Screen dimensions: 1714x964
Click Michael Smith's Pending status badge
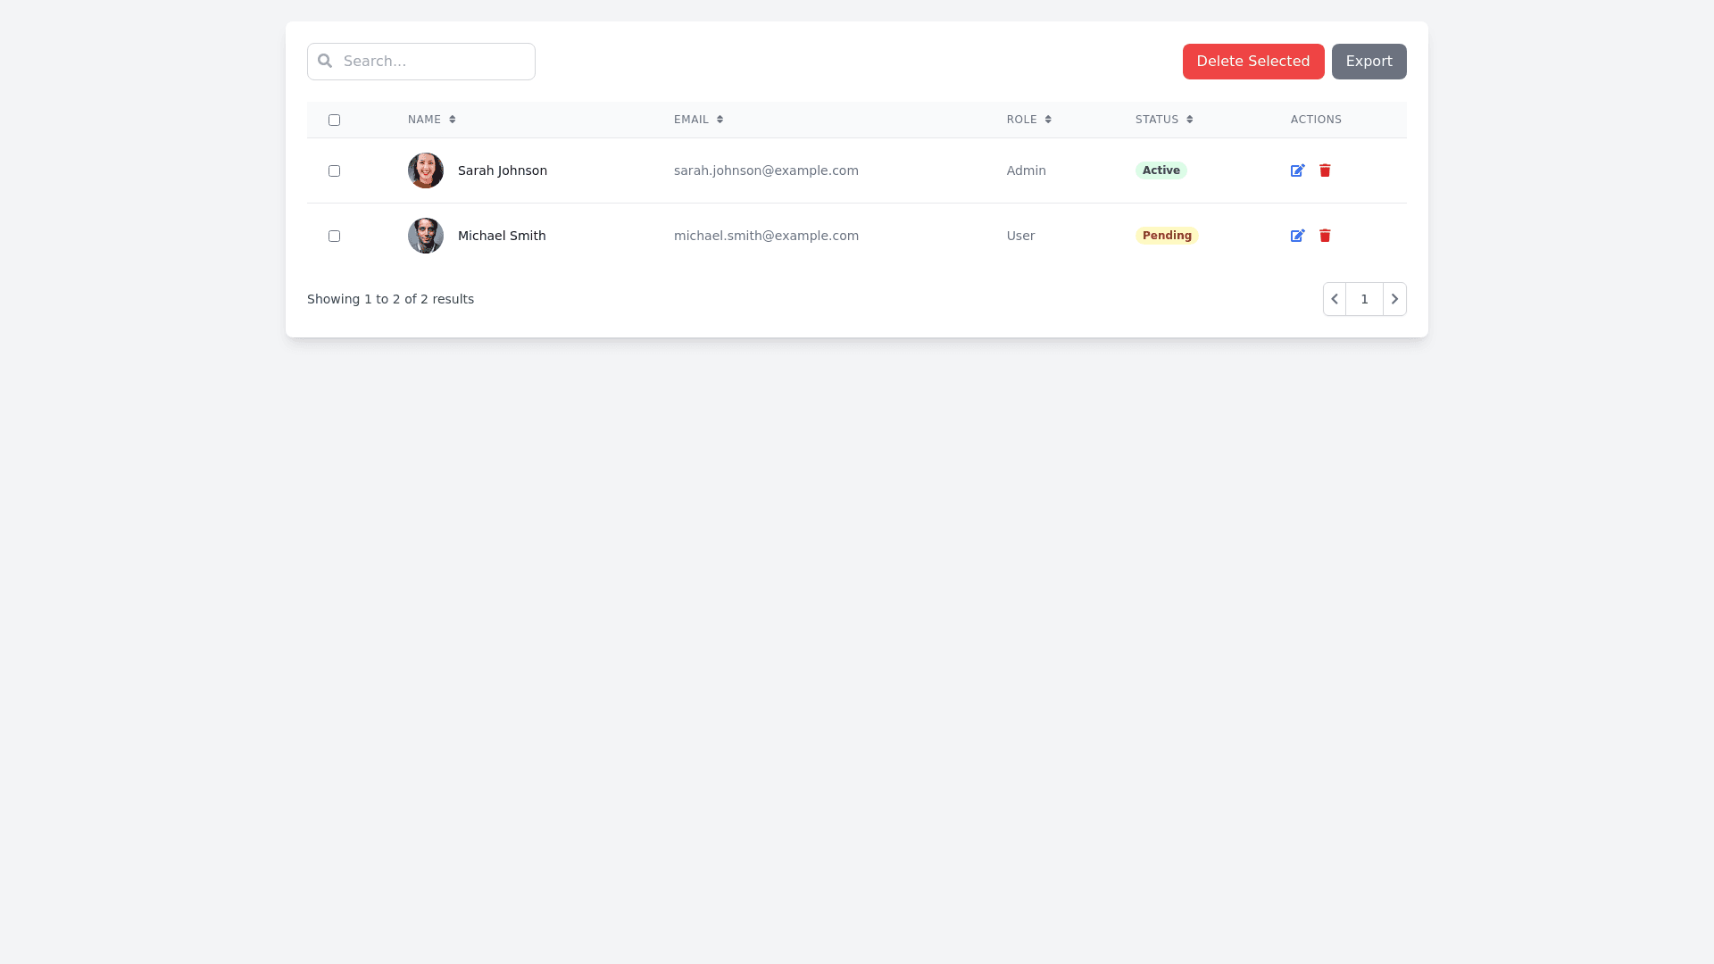tap(1167, 236)
